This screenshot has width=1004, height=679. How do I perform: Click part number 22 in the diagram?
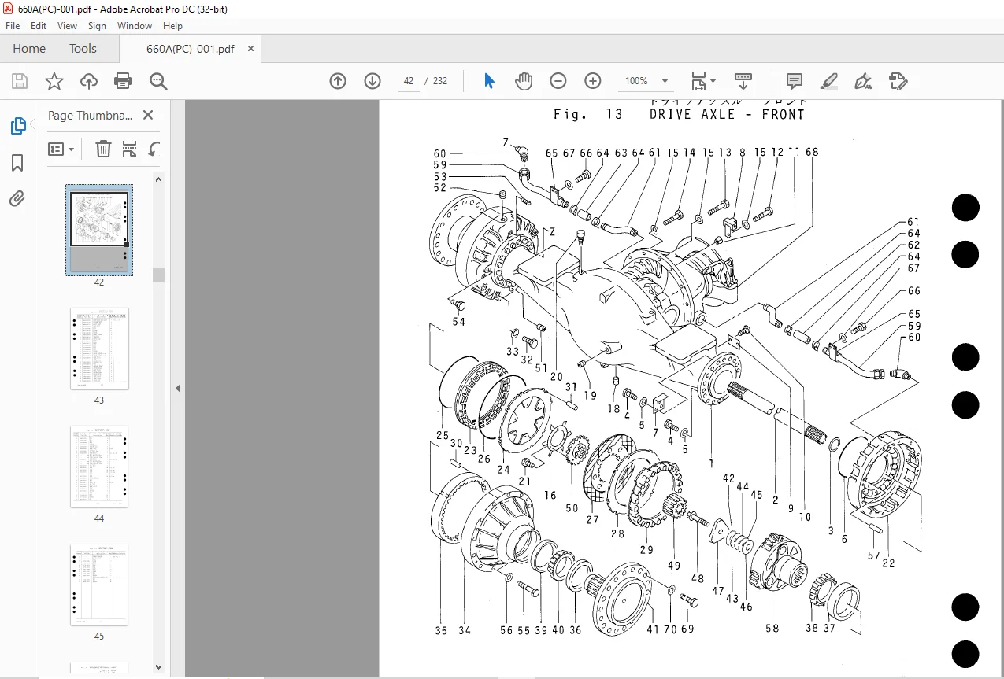coord(888,563)
